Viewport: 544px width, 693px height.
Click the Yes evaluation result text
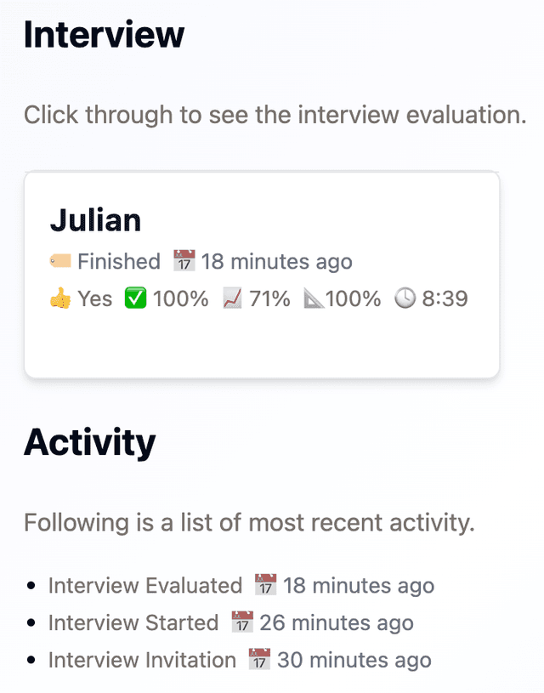click(x=96, y=298)
